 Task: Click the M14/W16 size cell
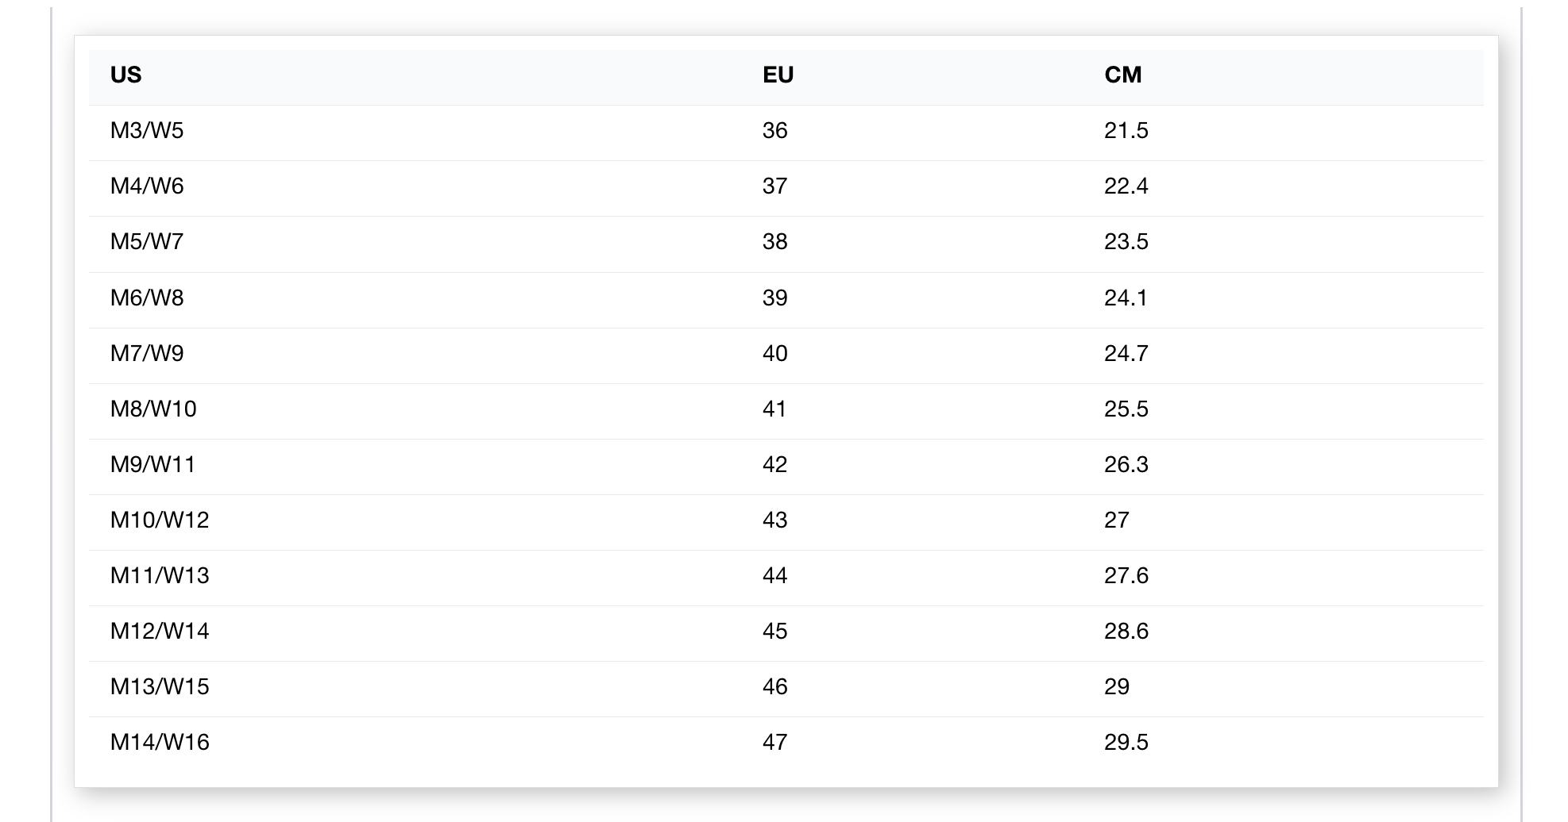[x=160, y=742]
